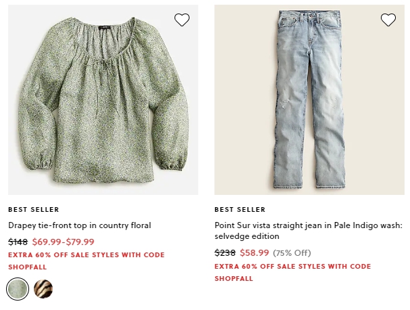Screen dimensions: 410x310
Task: Click the SHOPFALL code text under the jeans
Action: pyautogui.click(x=234, y=279)
